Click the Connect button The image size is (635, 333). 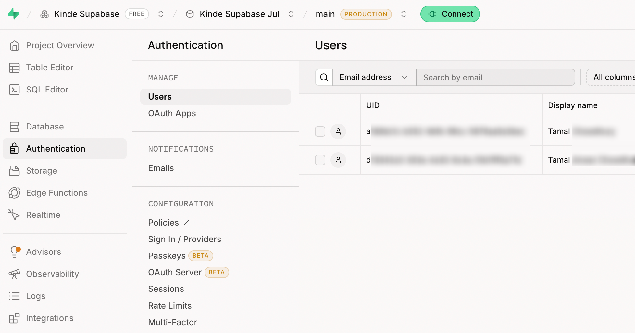tap(450, 14)
